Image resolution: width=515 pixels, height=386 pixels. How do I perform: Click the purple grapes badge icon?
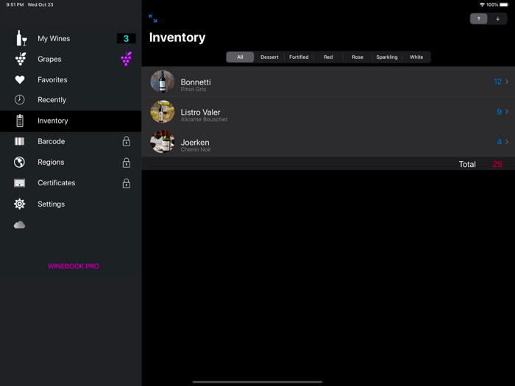click(127, 59)
